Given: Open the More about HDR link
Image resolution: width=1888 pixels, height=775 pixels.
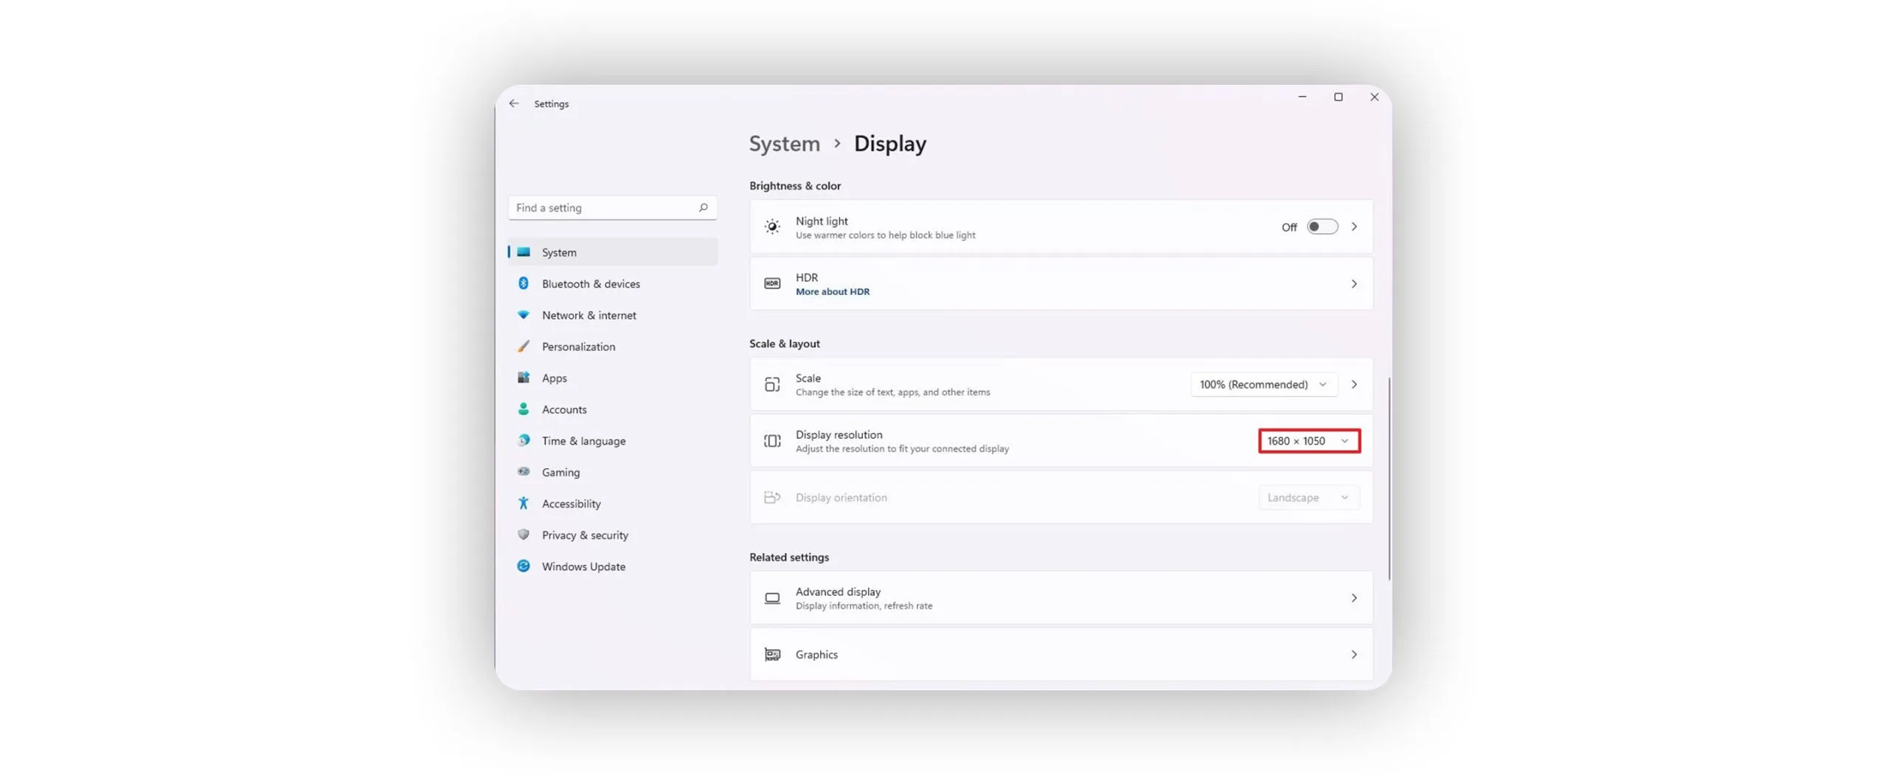Looking at the screenshot, I should tap(832, 292).
